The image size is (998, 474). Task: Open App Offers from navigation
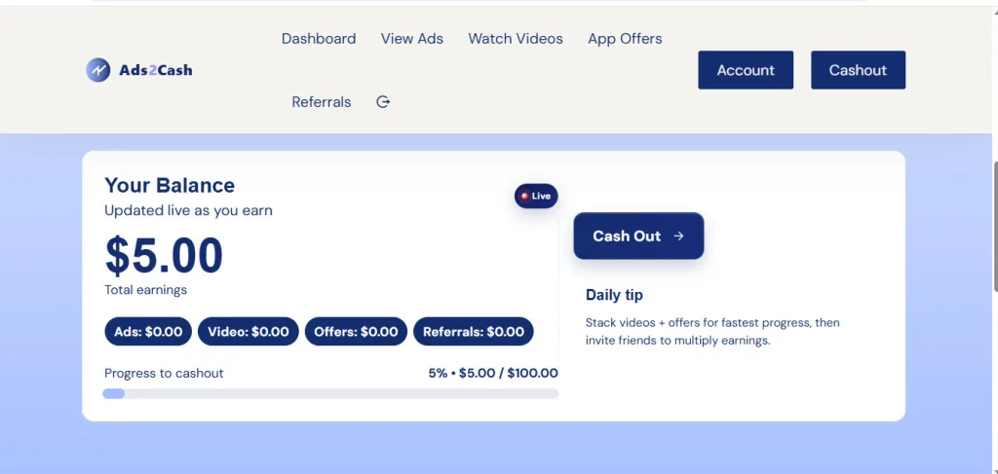coord(625,39)
